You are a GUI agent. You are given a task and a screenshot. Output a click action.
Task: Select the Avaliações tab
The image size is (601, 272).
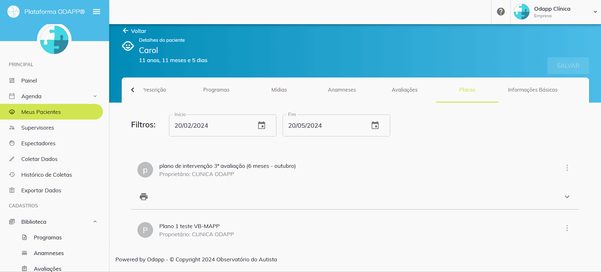click(x=405, y=90)
